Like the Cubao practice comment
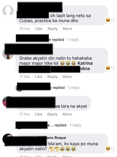This screenshot has height=157, width=117. point(39,29)
